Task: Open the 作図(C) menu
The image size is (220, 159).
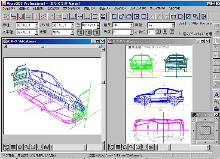Action: coord(89,9)
